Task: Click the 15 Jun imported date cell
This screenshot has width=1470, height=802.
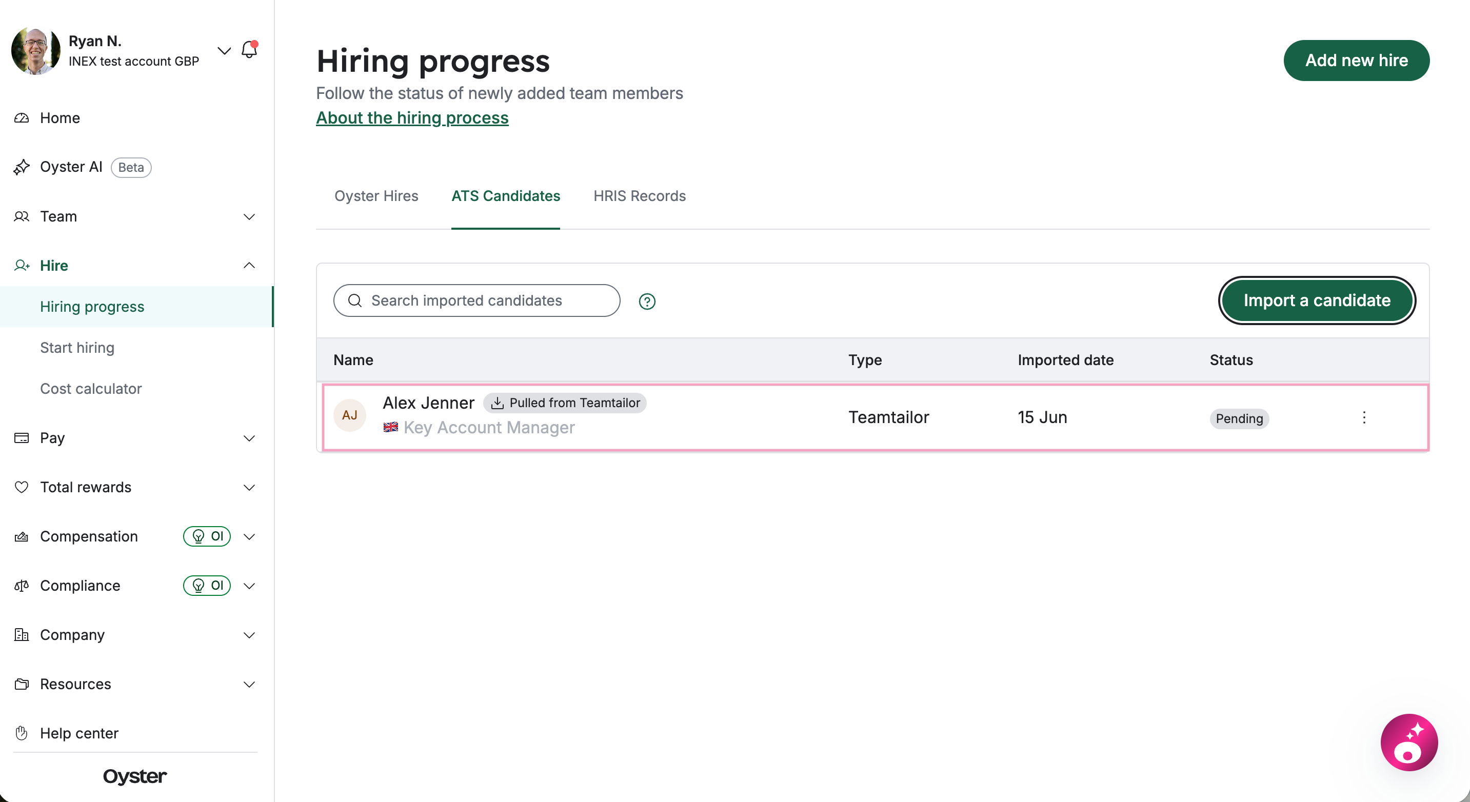Action: [1042, 417]
